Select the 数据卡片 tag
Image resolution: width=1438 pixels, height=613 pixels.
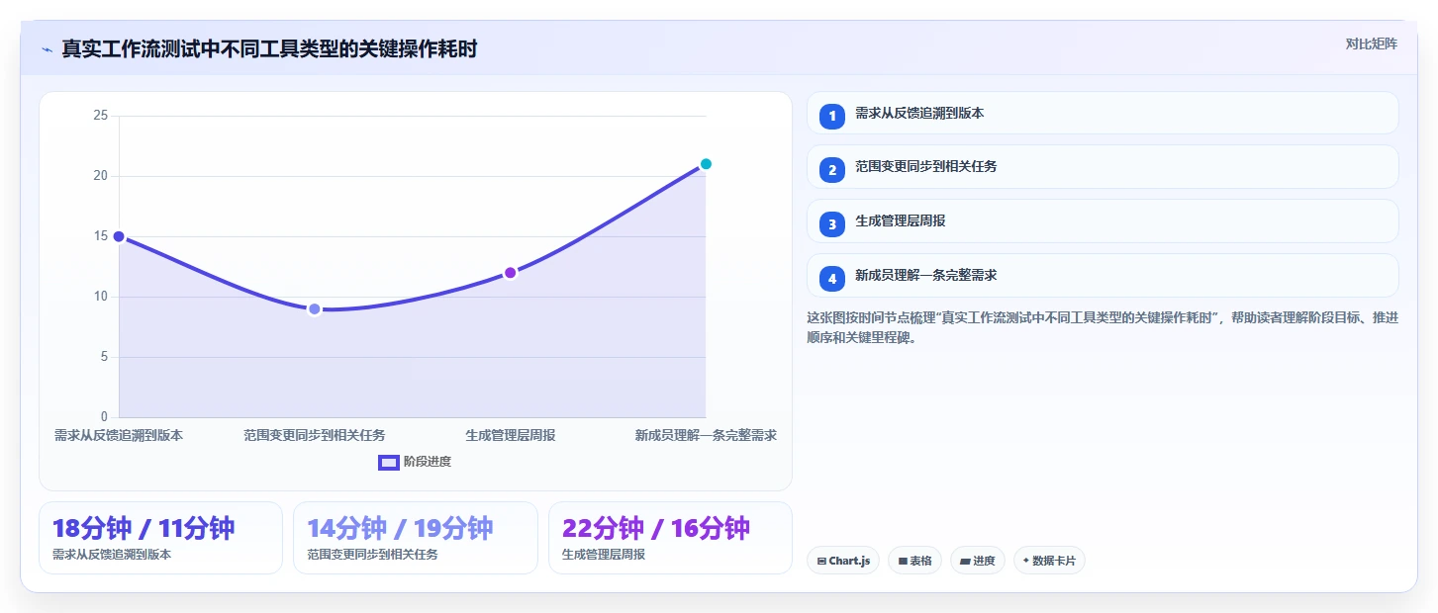point(1049,561)
